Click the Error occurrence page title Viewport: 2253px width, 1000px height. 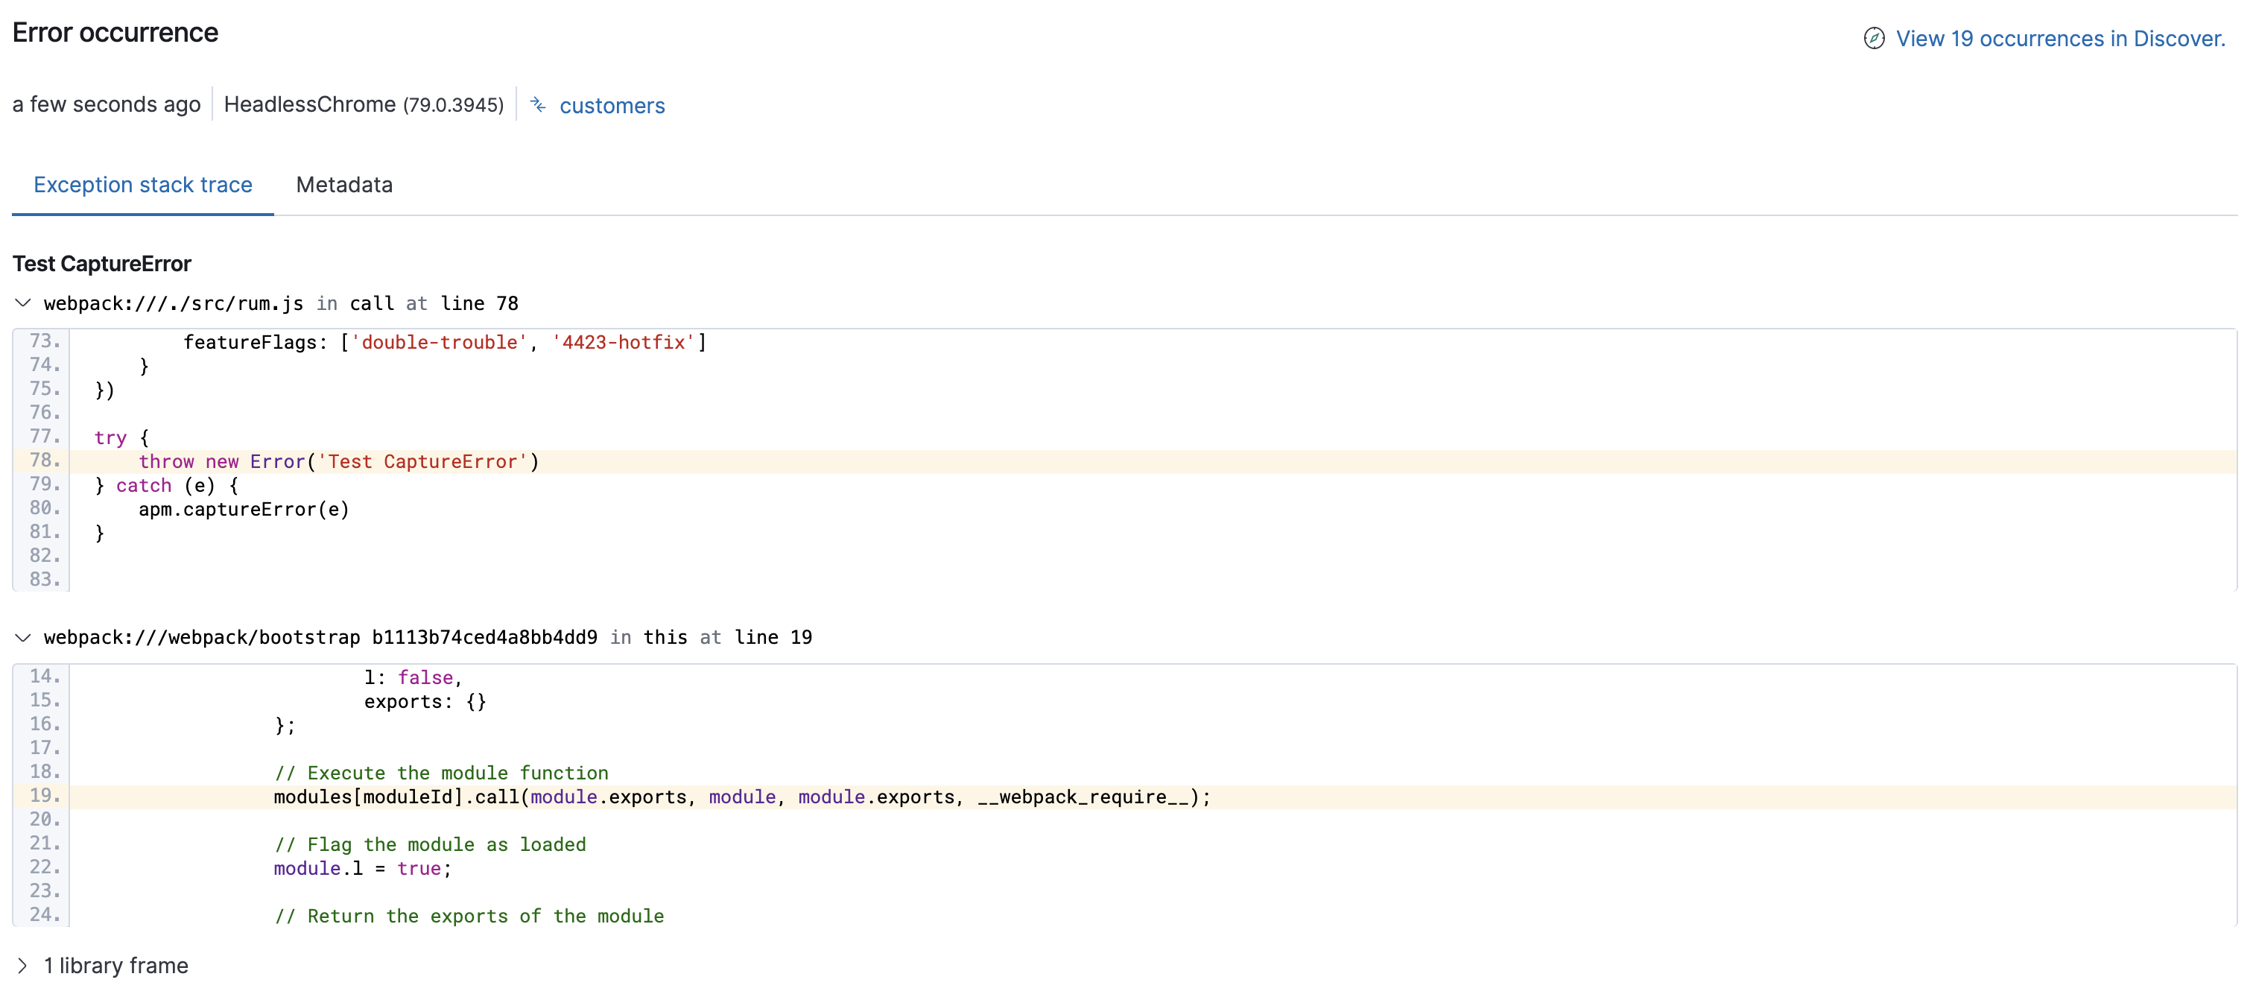tap(115, 34)
